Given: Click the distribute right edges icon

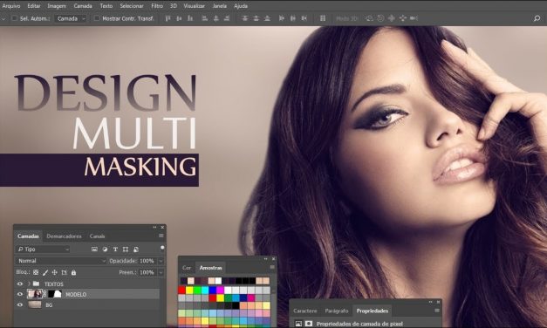Looking at the screenshot, I should tap(304, 18).
